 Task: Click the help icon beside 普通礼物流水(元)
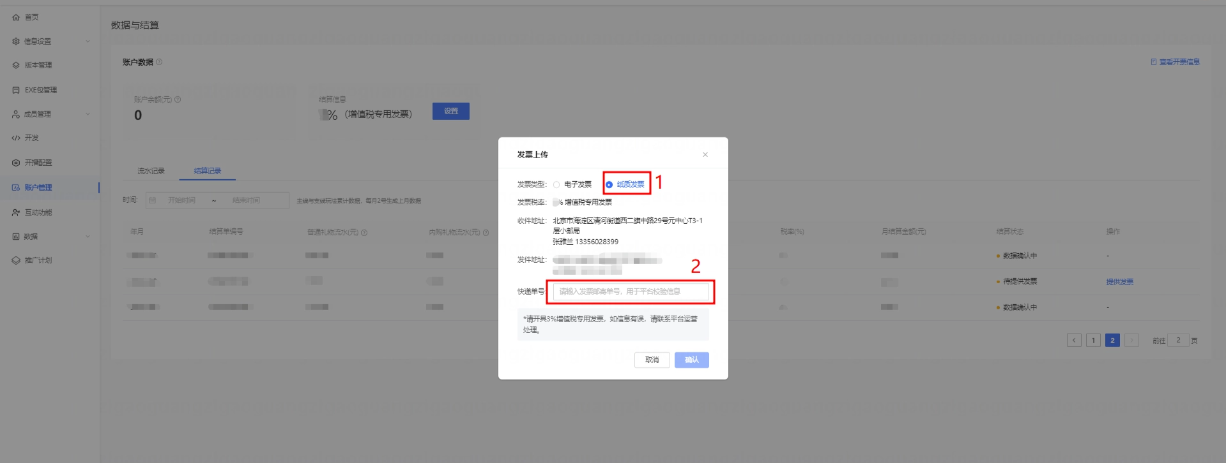click(364, 233)
